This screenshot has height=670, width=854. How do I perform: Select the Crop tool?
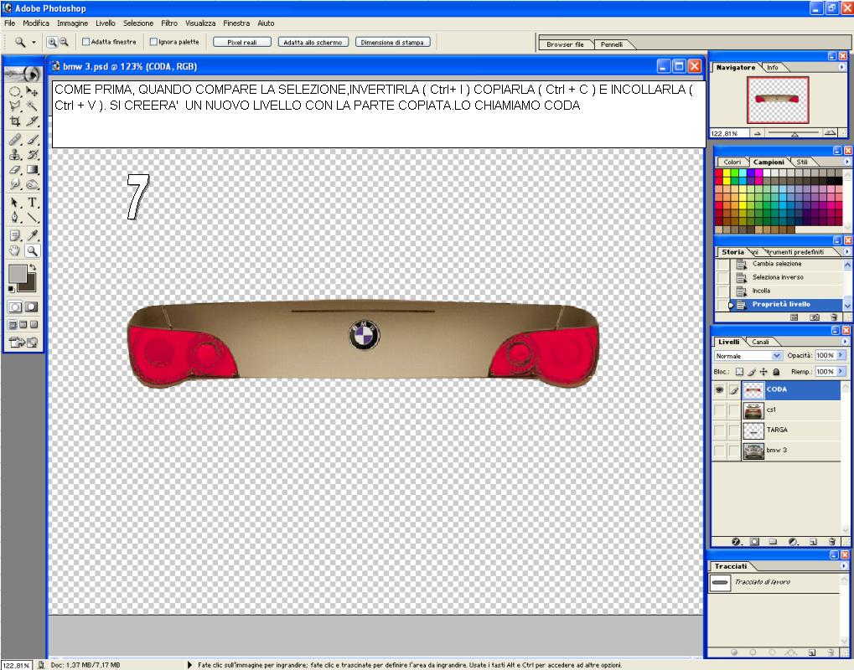[15, 121]
